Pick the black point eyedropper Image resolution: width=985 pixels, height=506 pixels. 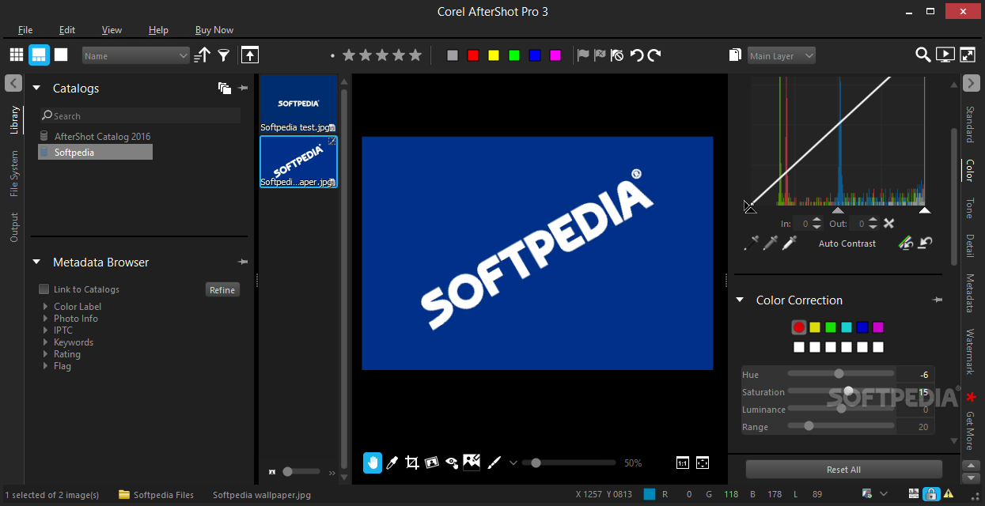pos(751,244)
